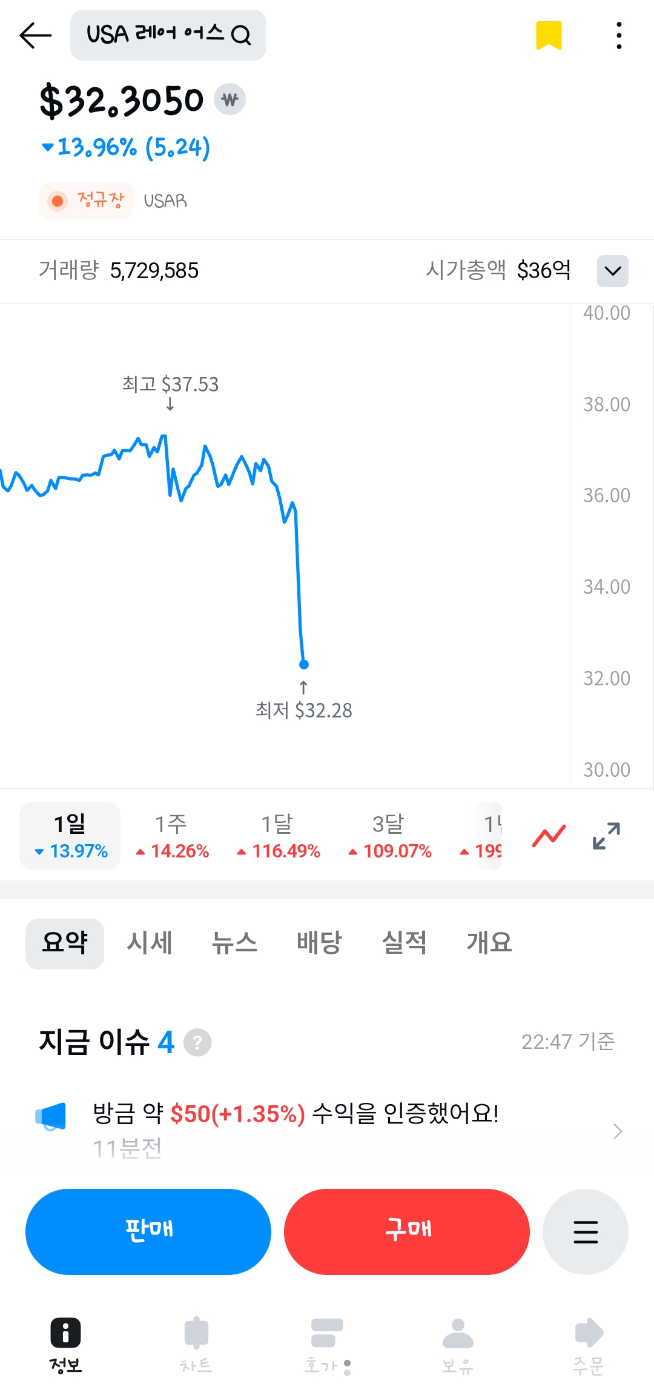The height and width of the screenshot is (1384, 654).
Task: Select the 1일 chart period
Action: tap(70, 836)
